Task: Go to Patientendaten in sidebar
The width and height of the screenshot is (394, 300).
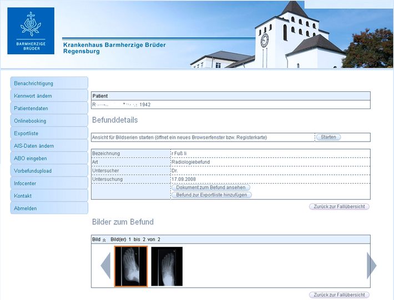Action: [x=49, y=108]
